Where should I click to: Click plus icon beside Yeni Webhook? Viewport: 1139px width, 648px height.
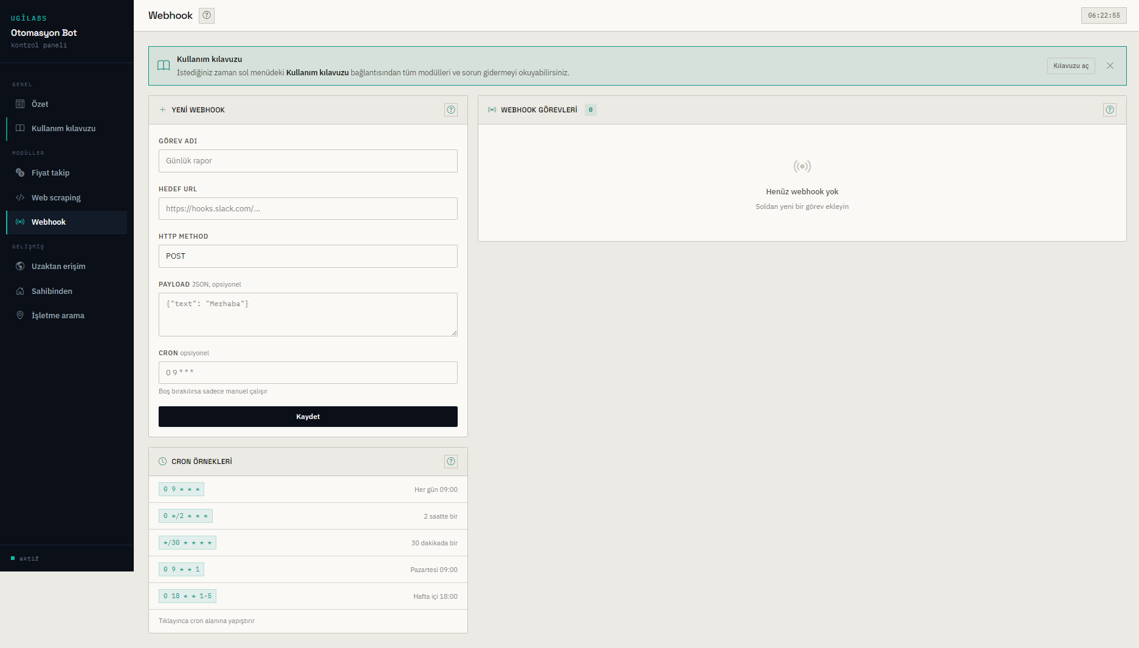(x=162, y=110)
